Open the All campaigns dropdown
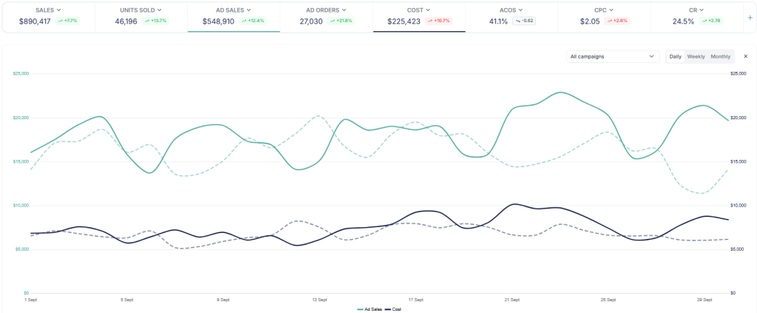 (x=612, y=56)
